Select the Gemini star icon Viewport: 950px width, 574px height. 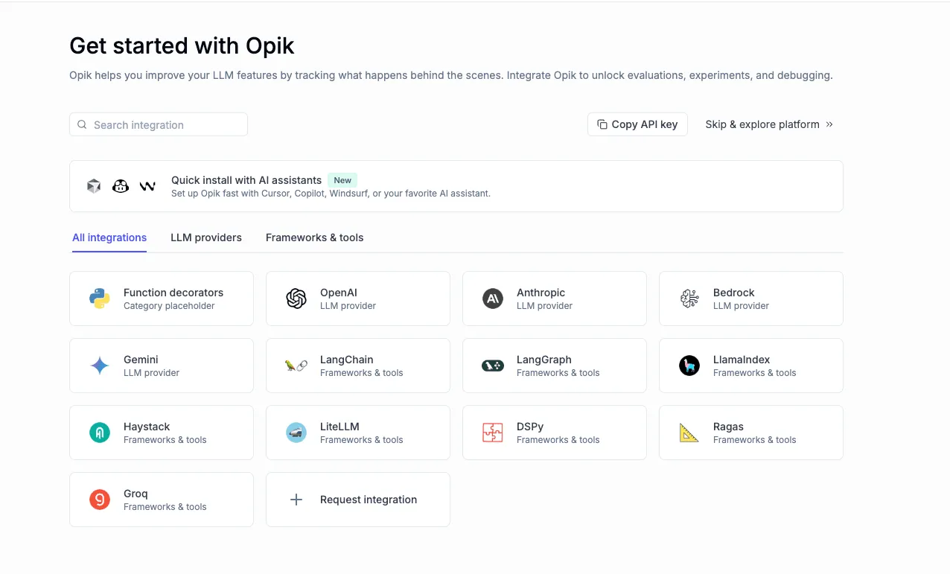[x=99, y=366]
